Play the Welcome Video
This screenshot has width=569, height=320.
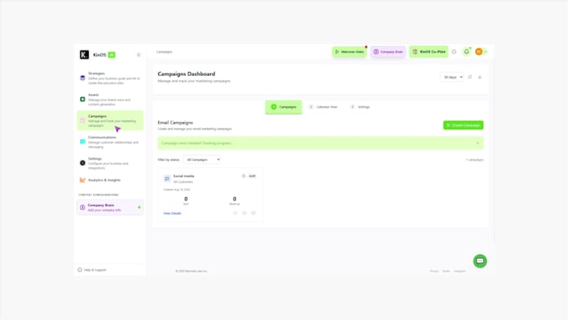pos(349,52)
